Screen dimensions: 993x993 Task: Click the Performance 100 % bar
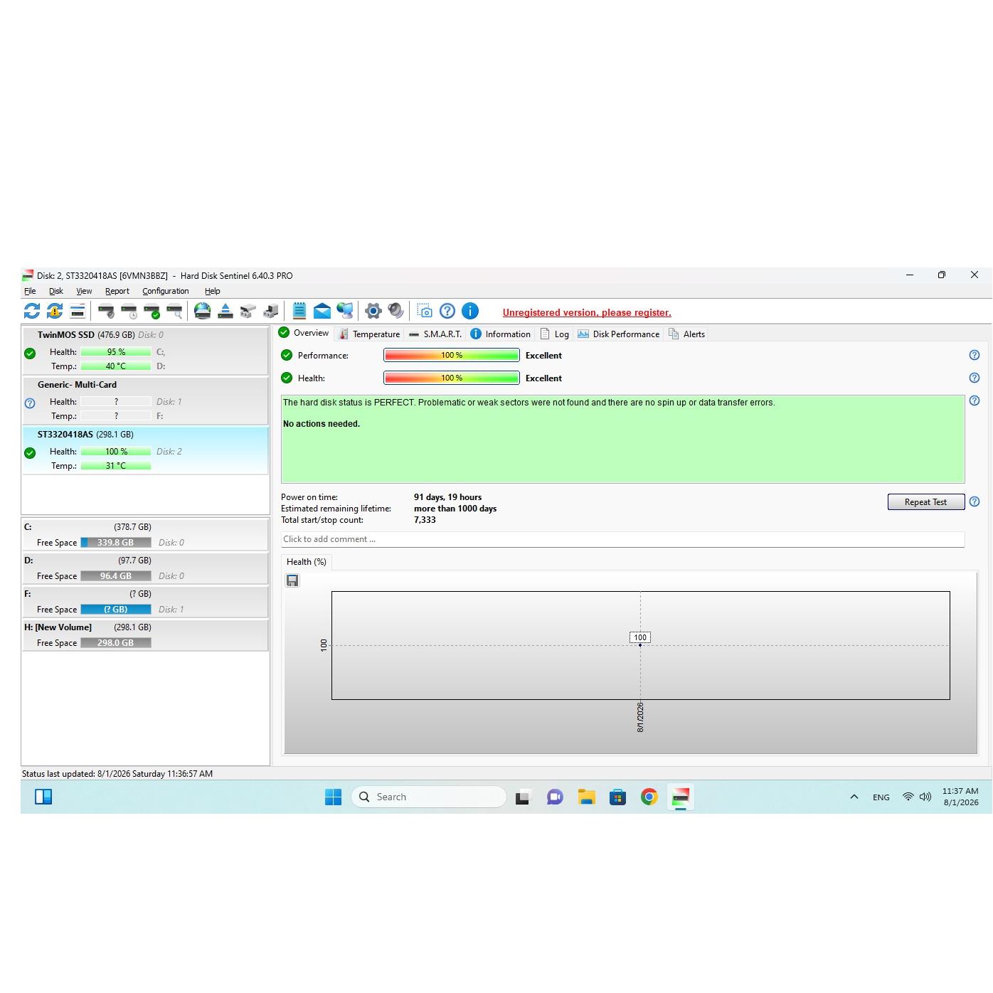coord(452,355)
